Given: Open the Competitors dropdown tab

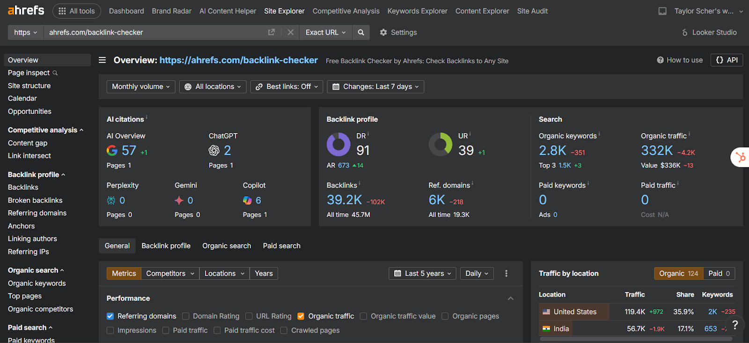Looking at the screenshot, I should (170, 273).
